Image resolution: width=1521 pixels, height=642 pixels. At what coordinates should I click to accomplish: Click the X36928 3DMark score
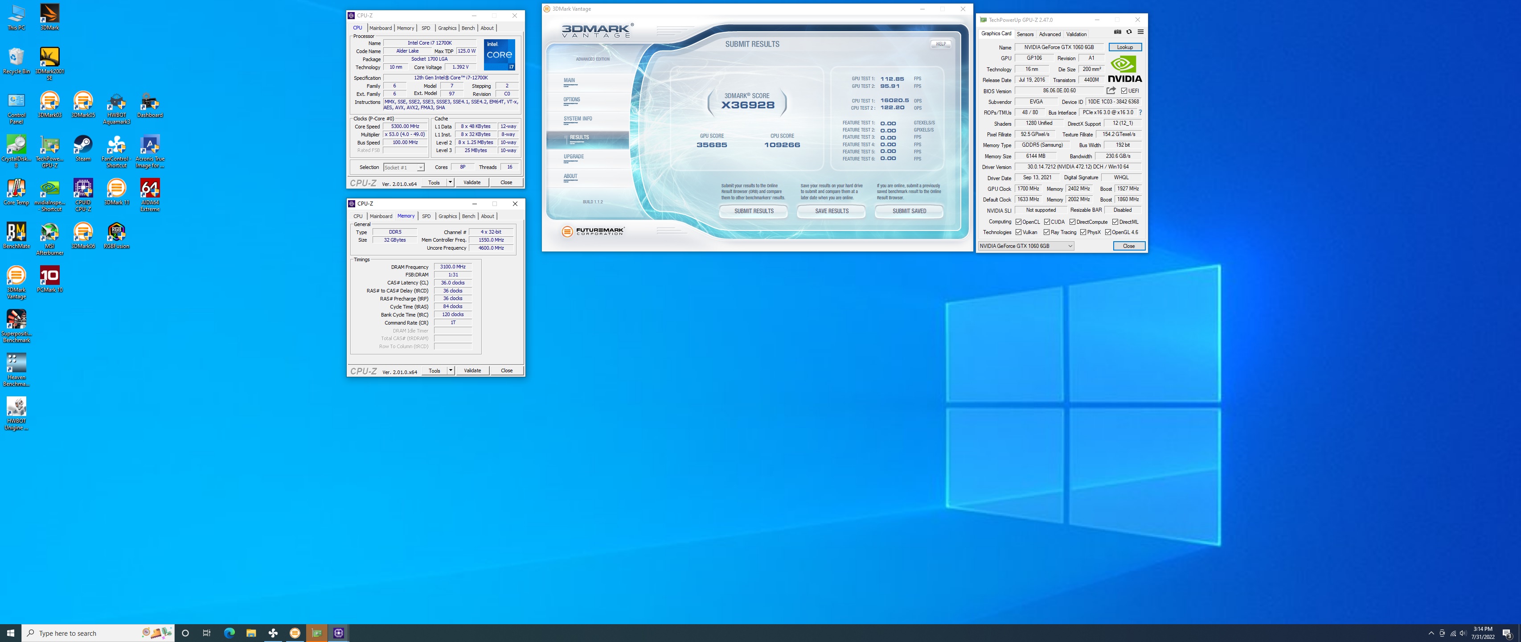point(747,106)
